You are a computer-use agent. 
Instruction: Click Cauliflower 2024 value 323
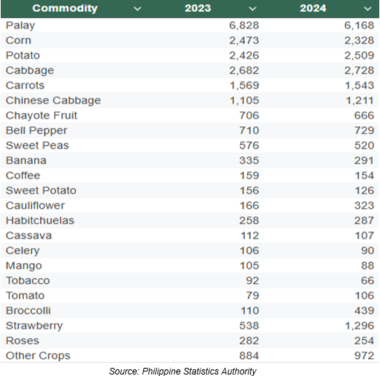click(364, 206)
